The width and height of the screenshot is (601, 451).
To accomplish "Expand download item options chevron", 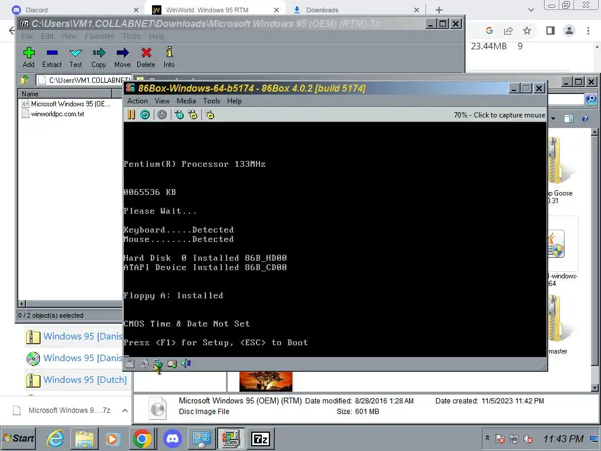I will point(125,410).
